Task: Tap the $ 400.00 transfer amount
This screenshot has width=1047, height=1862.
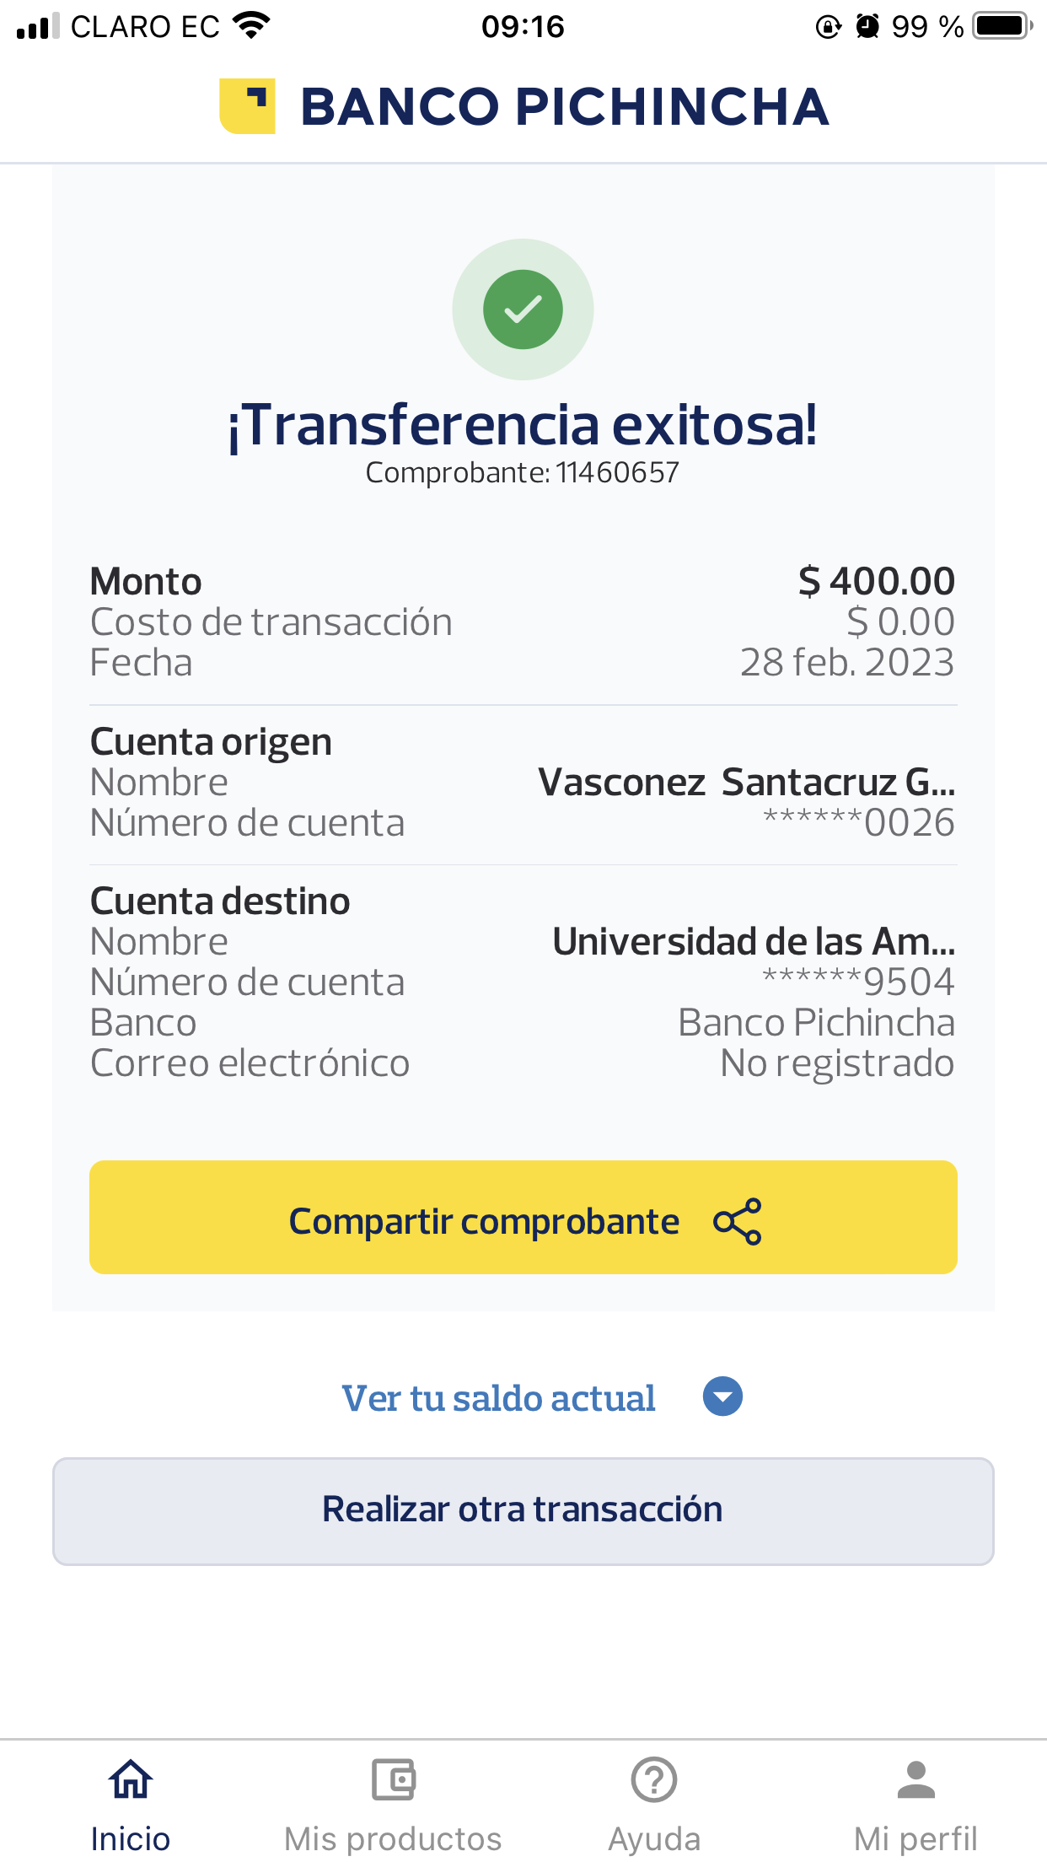Action: (876, 581)
